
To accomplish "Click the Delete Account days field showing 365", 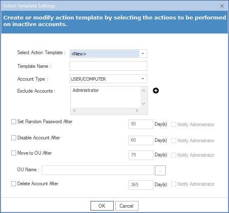I will pyautogui.click(x=141, y=185).
